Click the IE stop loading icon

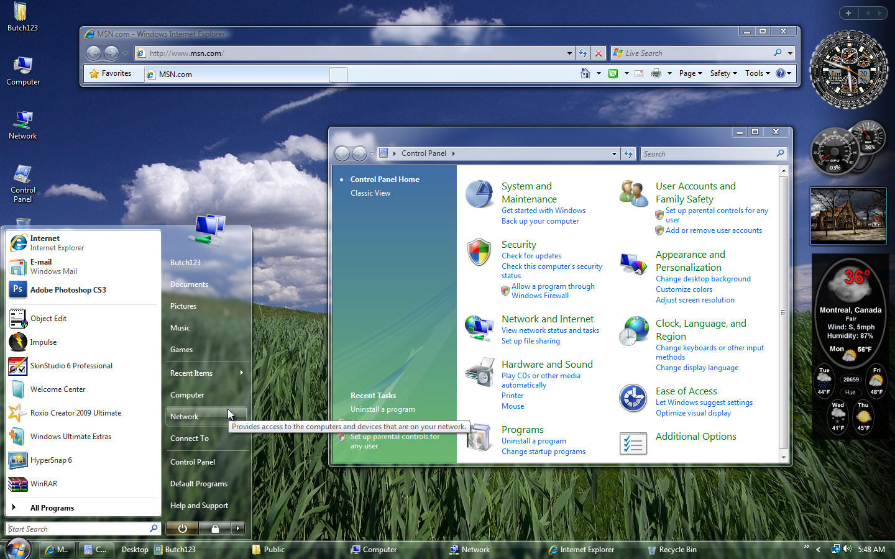pos(599,53)
